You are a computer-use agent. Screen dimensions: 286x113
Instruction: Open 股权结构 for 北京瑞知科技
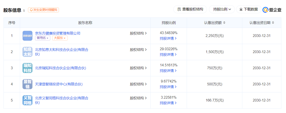[x=138, y=68]
